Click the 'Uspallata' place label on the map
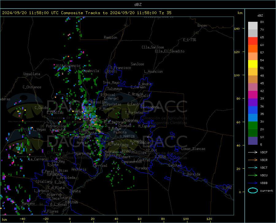The image size is (276, 223). (32, 74)
